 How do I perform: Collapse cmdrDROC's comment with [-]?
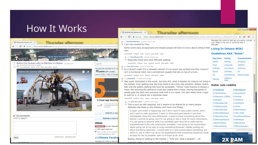125,78
